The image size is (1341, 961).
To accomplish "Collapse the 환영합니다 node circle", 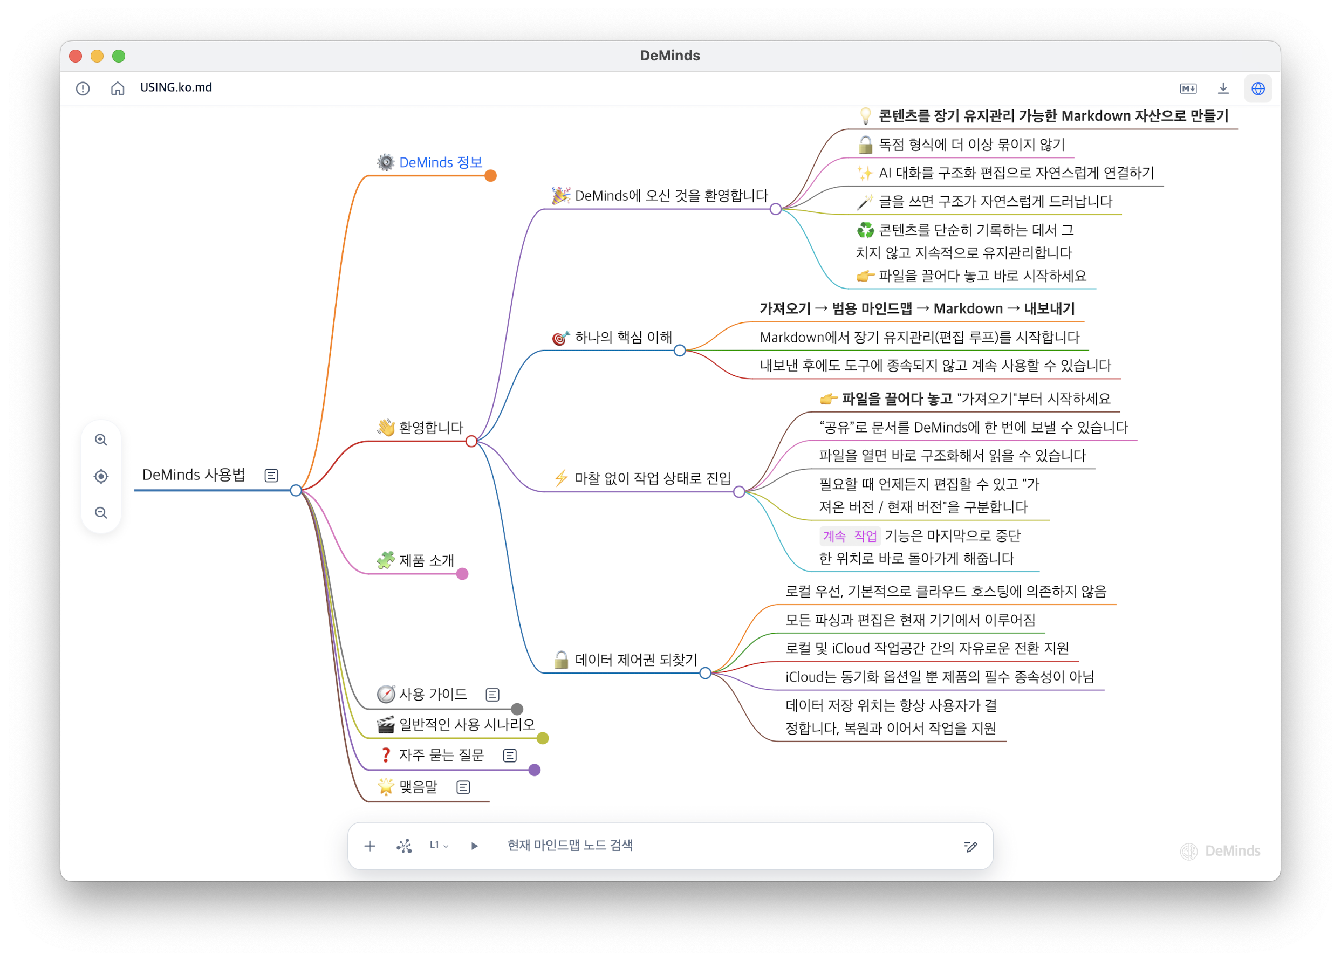I will 471,442.
